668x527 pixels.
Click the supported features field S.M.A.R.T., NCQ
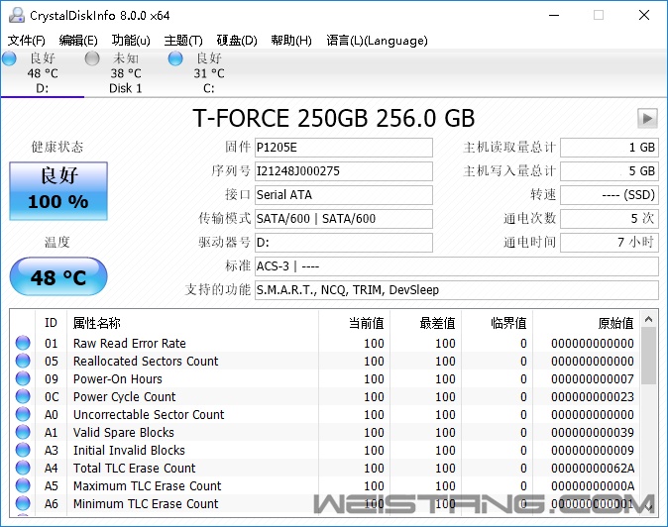(457, 290)
